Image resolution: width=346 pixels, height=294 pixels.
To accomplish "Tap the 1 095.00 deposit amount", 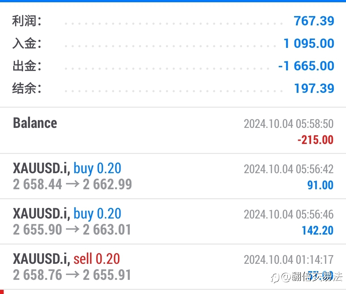I will click(309, 43).
